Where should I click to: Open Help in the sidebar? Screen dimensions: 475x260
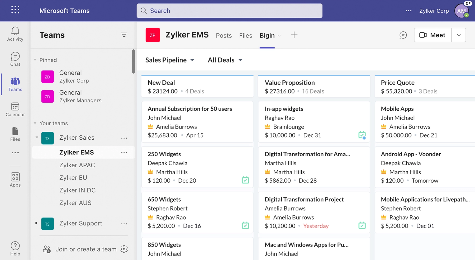[15, 249]
